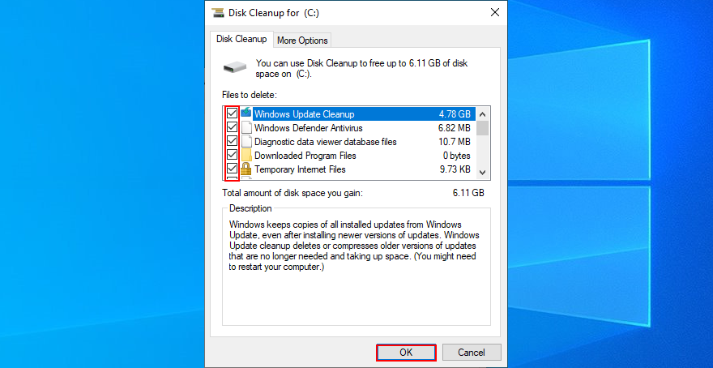
Task: Disable the Downloaded Program Files checkbox
Action: [x=232, y=156]
